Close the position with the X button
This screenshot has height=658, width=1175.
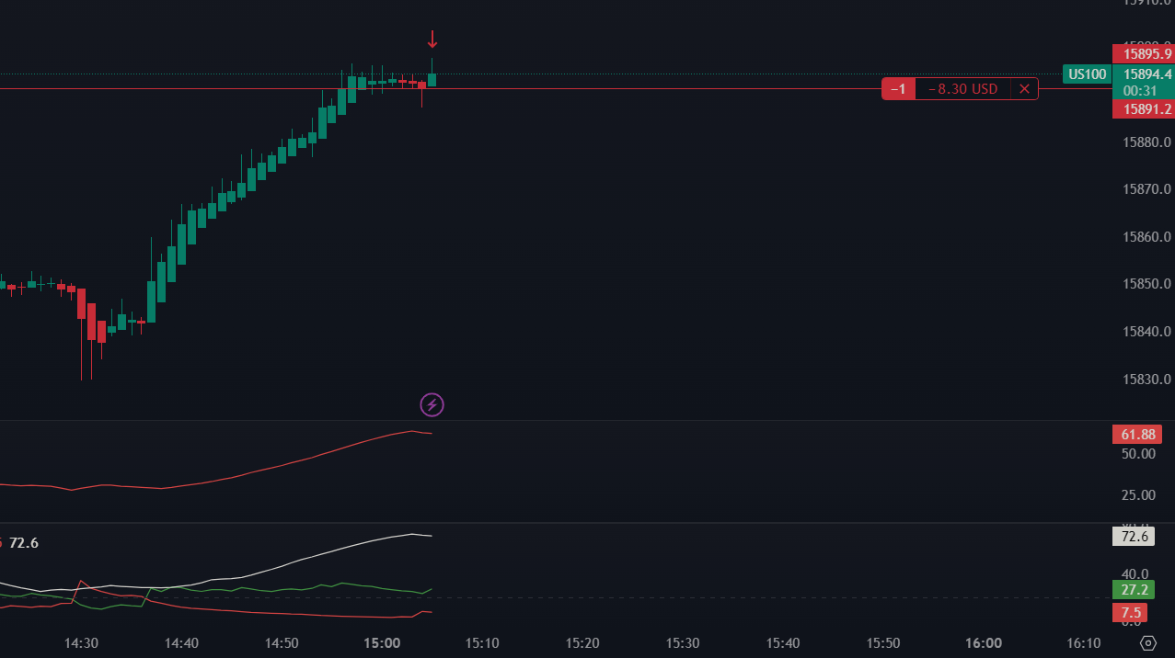[1024, 89]
